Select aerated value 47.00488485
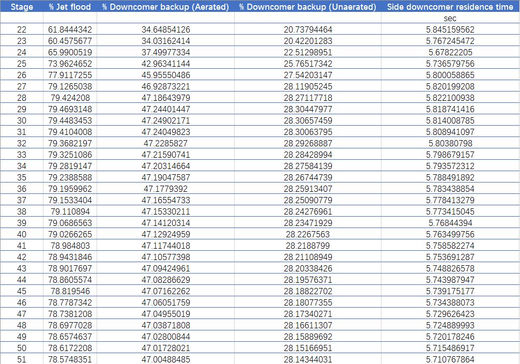The height and width of the screenshot is (364, 520). (x=165, y=359)
